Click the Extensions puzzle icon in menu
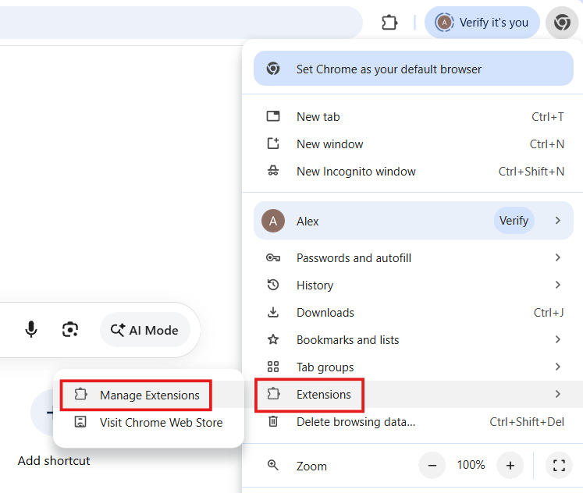Image resolution: width=583 pixels, height=493 pixels. point(273,394)
